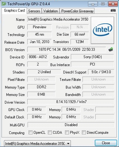The height and width of the screenshot is (147, 119).
Task: Click the Texture Fillrate Unknown field
Action: click(x=98, y=79)
